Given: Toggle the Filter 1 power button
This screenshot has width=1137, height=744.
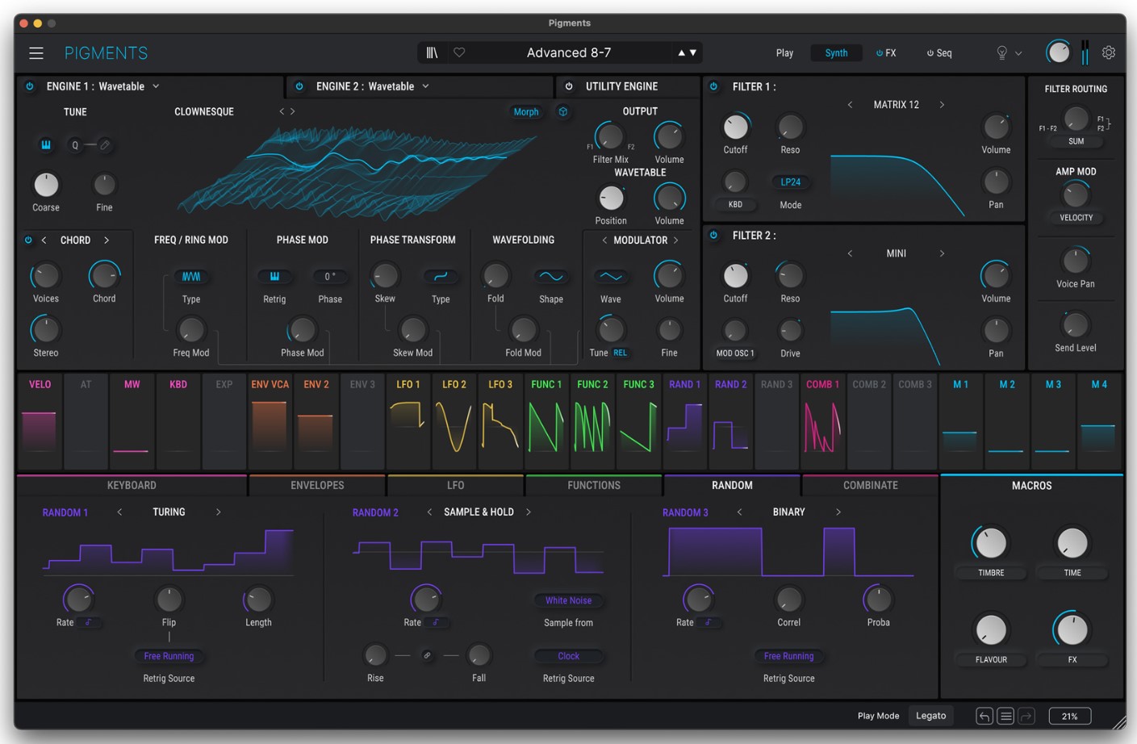Looking at the screenshot, I should [713, 86].
